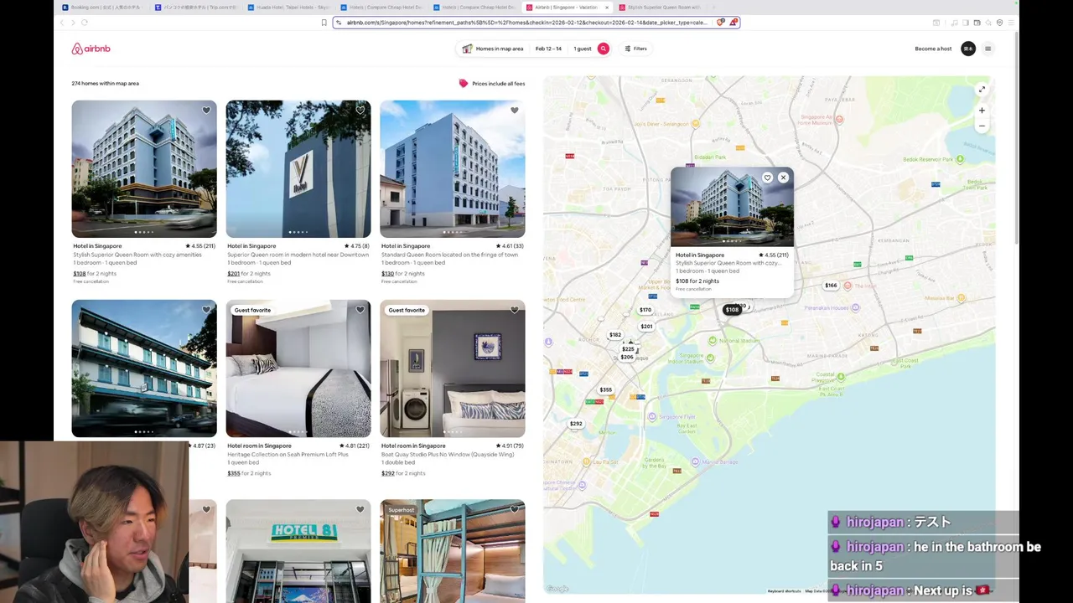Click the Brave Rewards triangle icon

coord(733,23)
